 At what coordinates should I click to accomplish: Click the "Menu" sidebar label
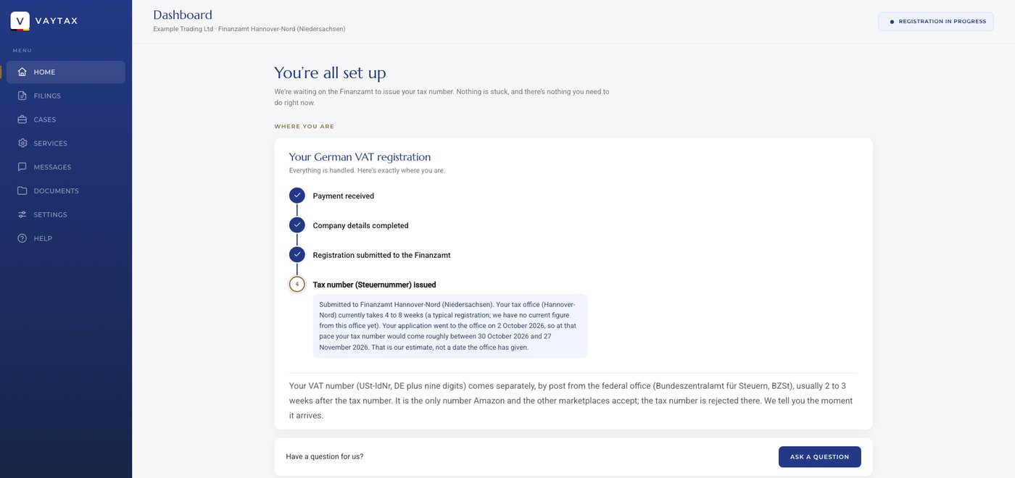tap(22, 51)
